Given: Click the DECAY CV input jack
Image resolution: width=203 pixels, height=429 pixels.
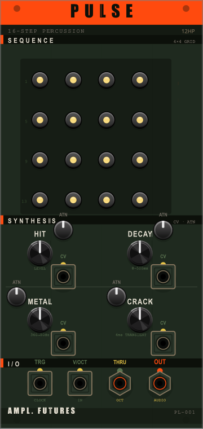Looking at the screenshot, I should pyautogui.click(x=163, y=277).
